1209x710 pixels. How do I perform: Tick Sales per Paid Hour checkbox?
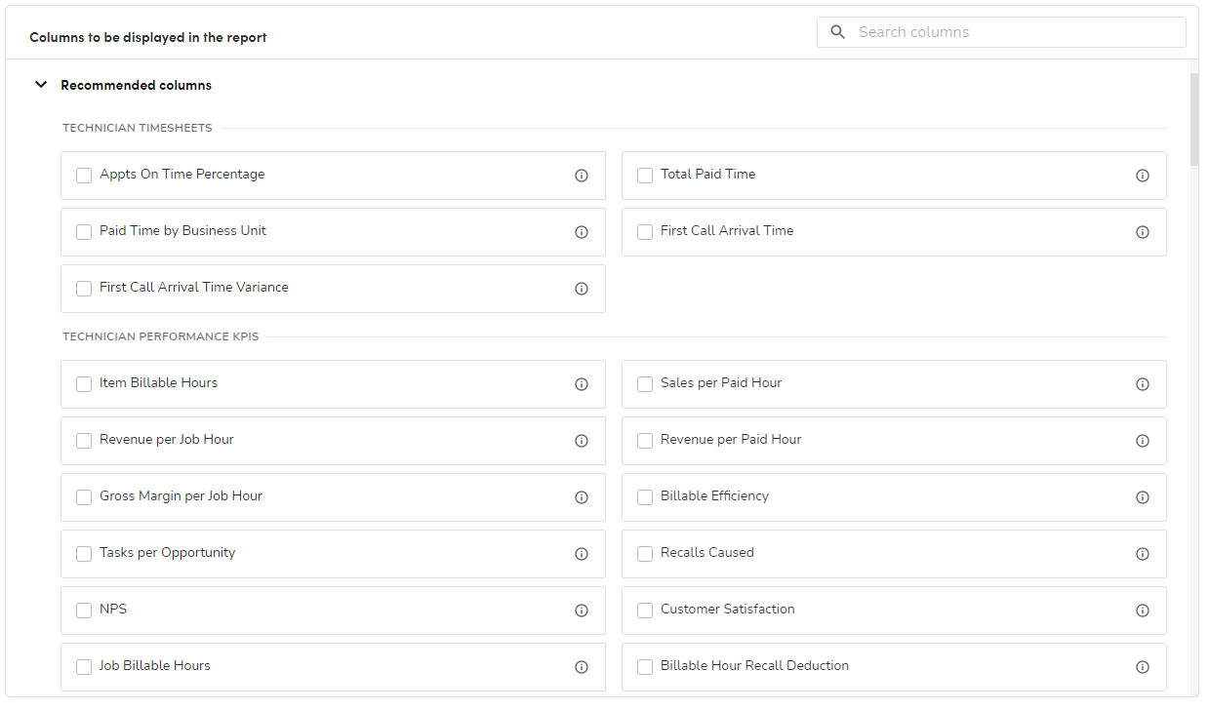pos(645,384)
